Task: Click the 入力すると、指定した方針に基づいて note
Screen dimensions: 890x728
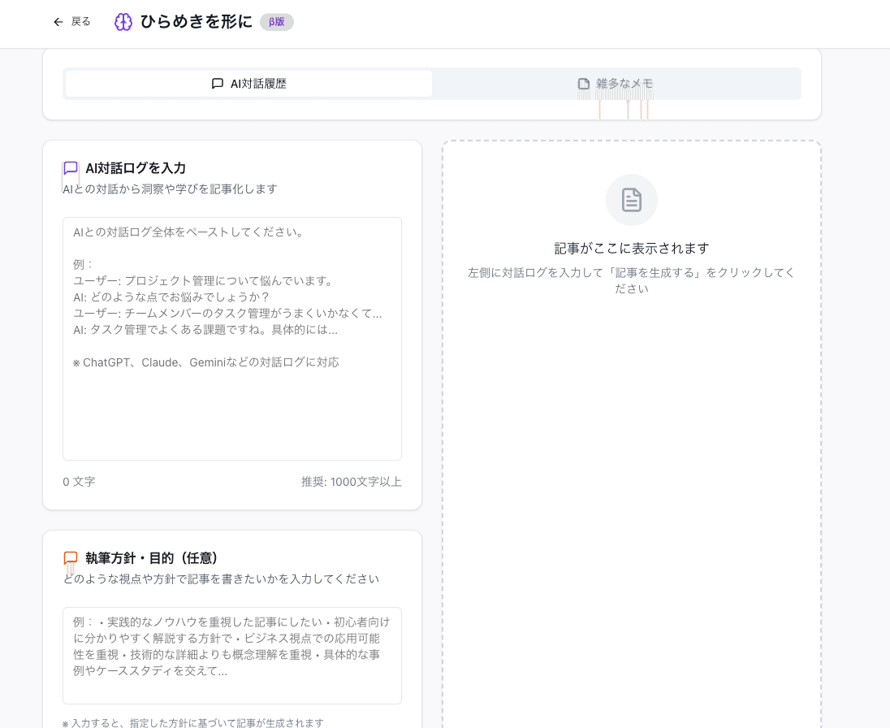Action: [x=193, y=723]
